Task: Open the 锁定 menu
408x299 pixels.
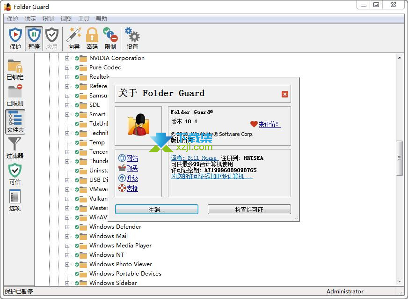Action: click(x=30, y=19)
